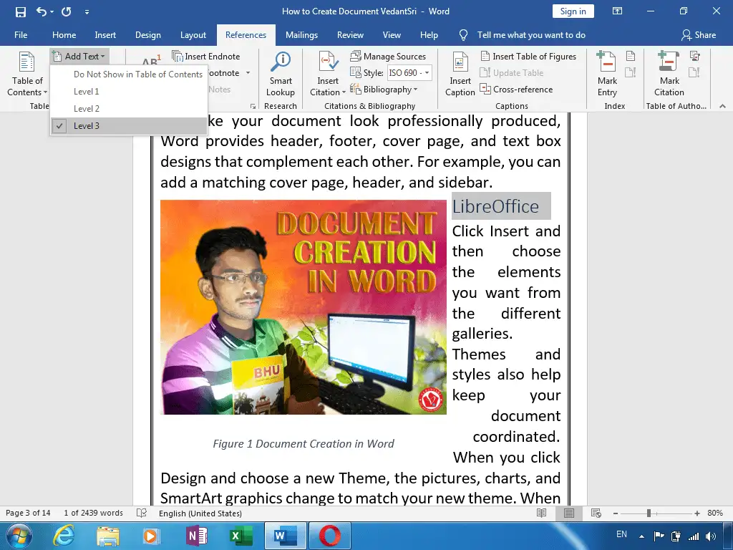Click the 80% zoom level
This screenshot has height=550, width=733.
(x=715, y=513)
